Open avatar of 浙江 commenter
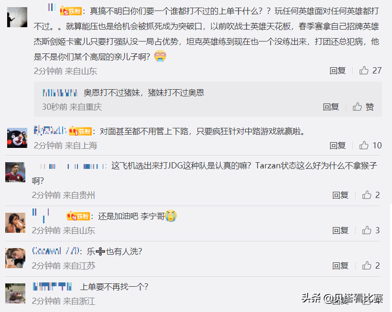392x312 pixels. pos(15,293)
